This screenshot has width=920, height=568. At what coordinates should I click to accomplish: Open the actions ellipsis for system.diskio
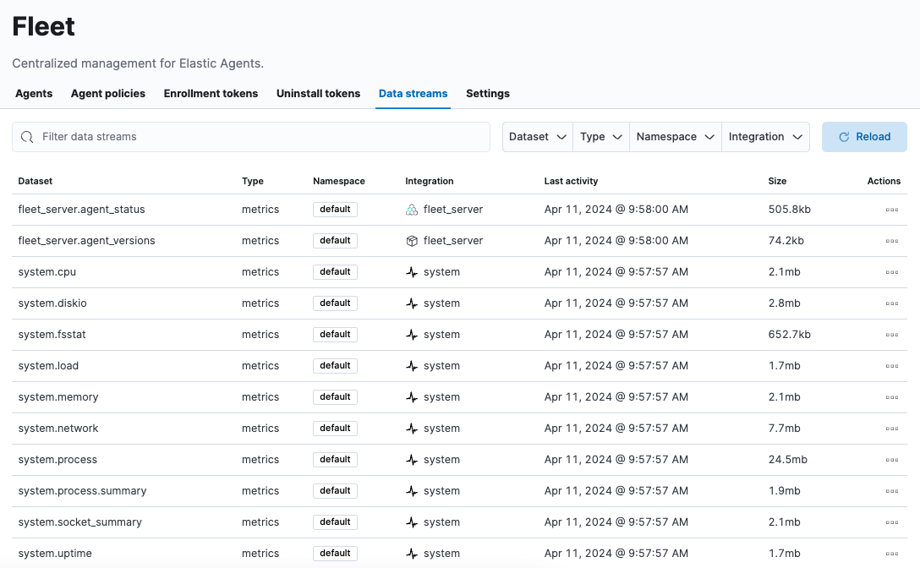[892, 303]
